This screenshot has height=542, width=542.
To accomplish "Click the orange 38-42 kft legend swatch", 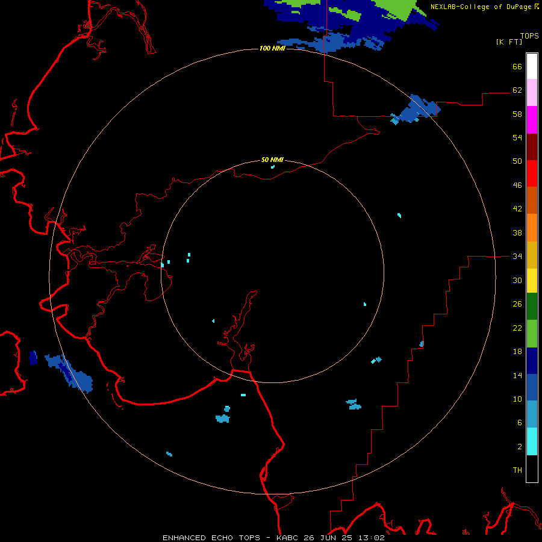I will click(532, 227).
